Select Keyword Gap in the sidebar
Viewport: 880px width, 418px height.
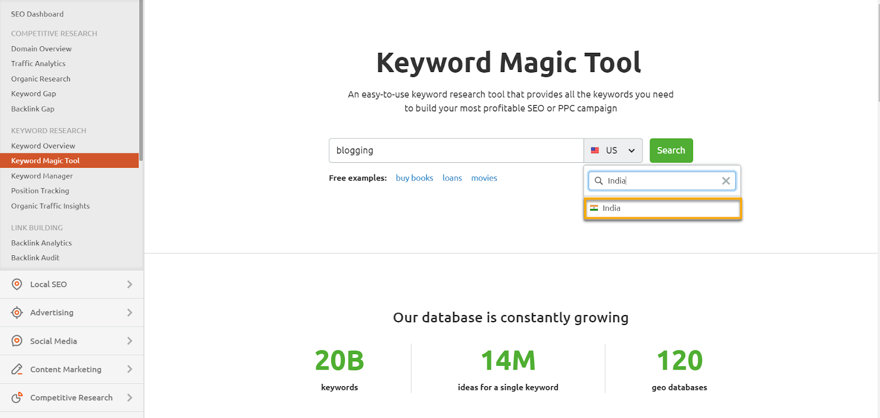click(x=34, y=94)
